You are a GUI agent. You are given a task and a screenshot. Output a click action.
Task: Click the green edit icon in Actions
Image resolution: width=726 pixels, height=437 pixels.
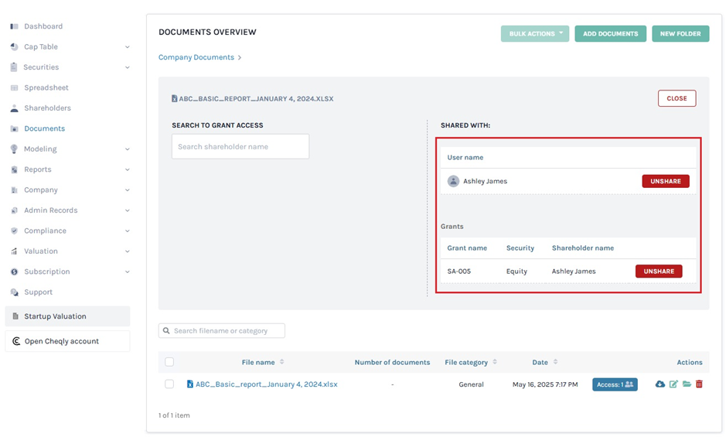673,384
